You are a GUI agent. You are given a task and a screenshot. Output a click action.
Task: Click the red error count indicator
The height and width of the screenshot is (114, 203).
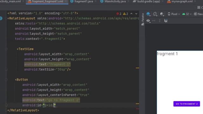point(119,14)
